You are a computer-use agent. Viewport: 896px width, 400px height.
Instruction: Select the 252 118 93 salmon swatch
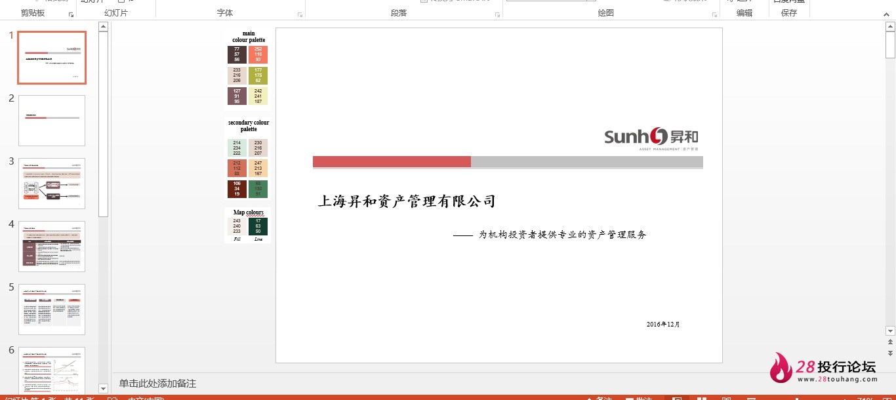pos(258,54)
